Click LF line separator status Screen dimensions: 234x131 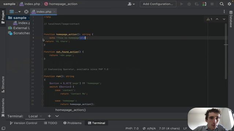coord(185,128)
